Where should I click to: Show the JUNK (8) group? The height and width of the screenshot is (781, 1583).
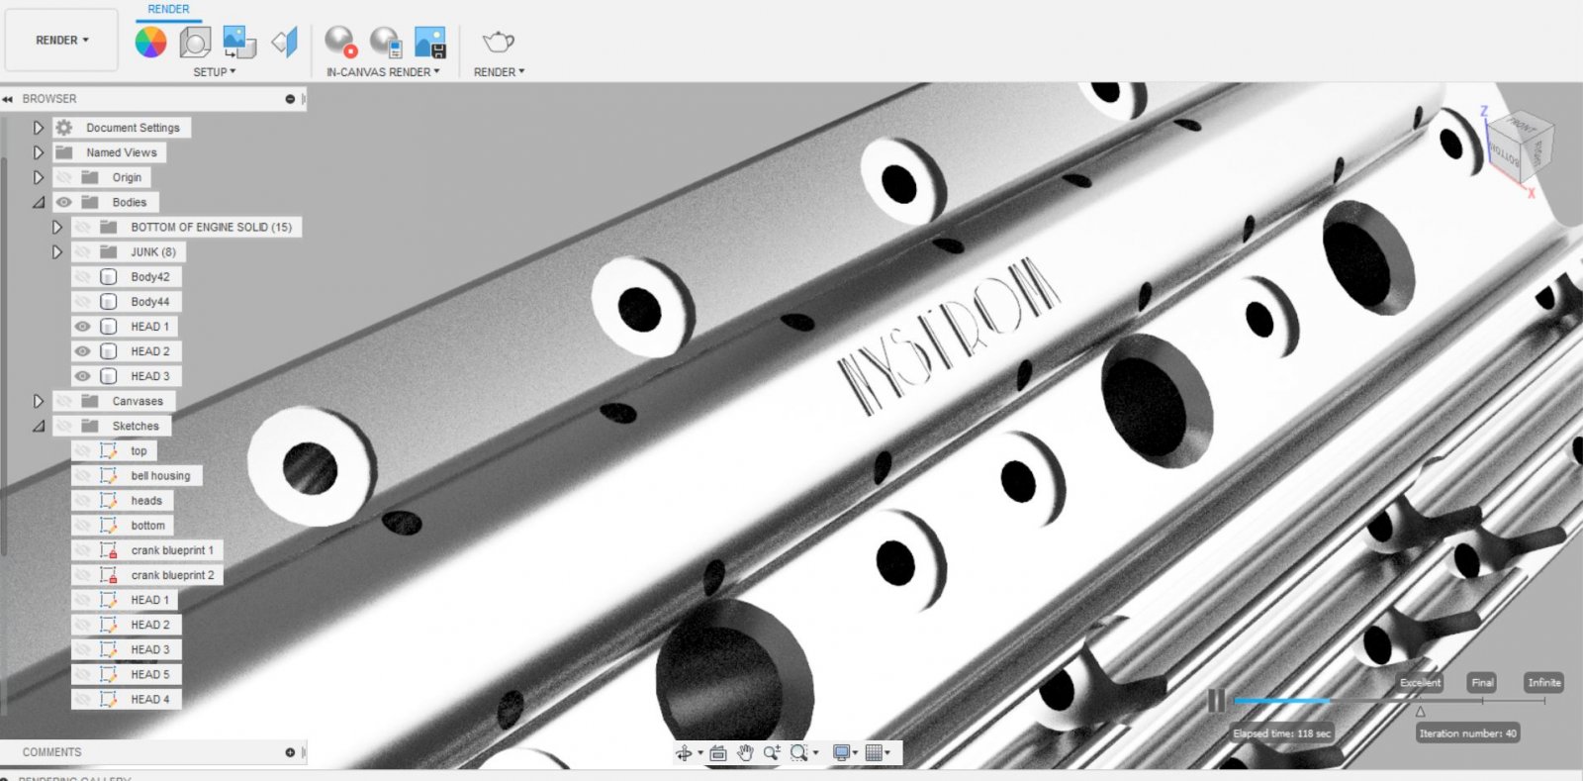[x=83, y=252]
